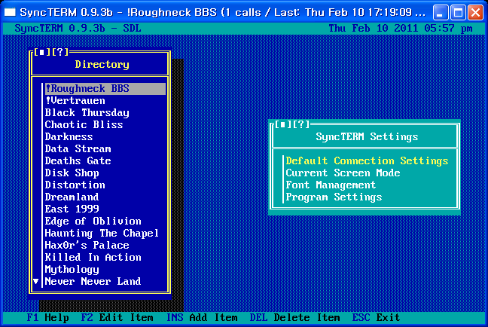Click F1 Help in bottom bar
This screenshot has height=327, width=488.
click(48, 317)
